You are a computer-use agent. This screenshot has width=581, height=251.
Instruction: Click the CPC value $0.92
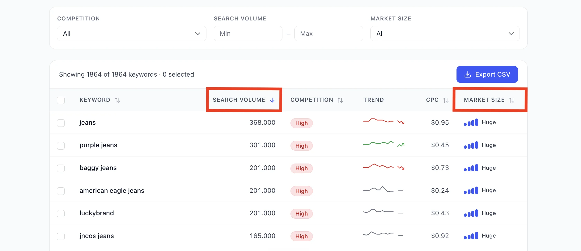440,236
